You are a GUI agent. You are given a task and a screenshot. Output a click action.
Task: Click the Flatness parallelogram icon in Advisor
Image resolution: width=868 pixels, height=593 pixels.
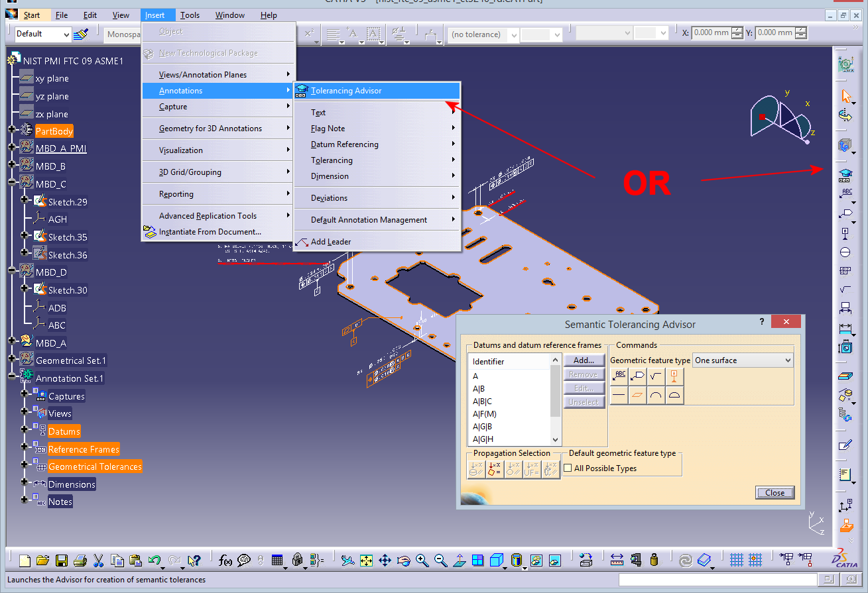pos(637,396)
